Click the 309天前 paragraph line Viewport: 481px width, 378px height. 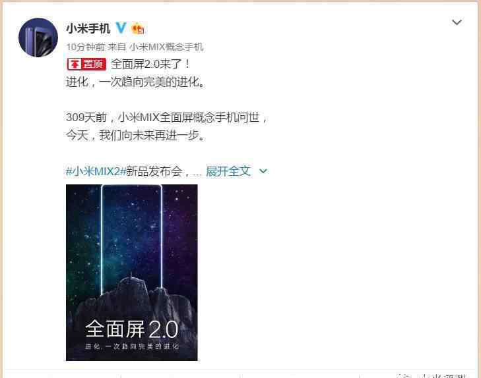167,117
